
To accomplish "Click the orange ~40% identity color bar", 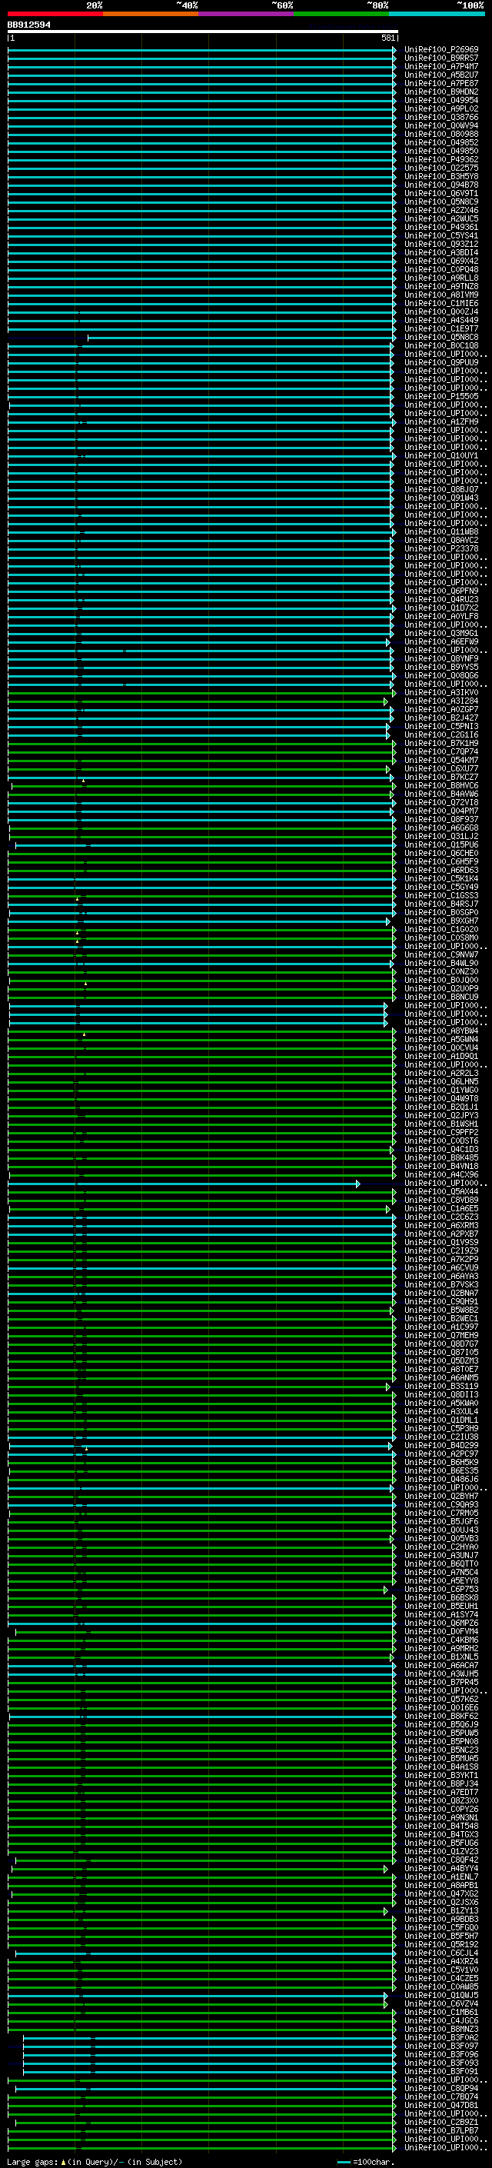I will tap(150, 14).
